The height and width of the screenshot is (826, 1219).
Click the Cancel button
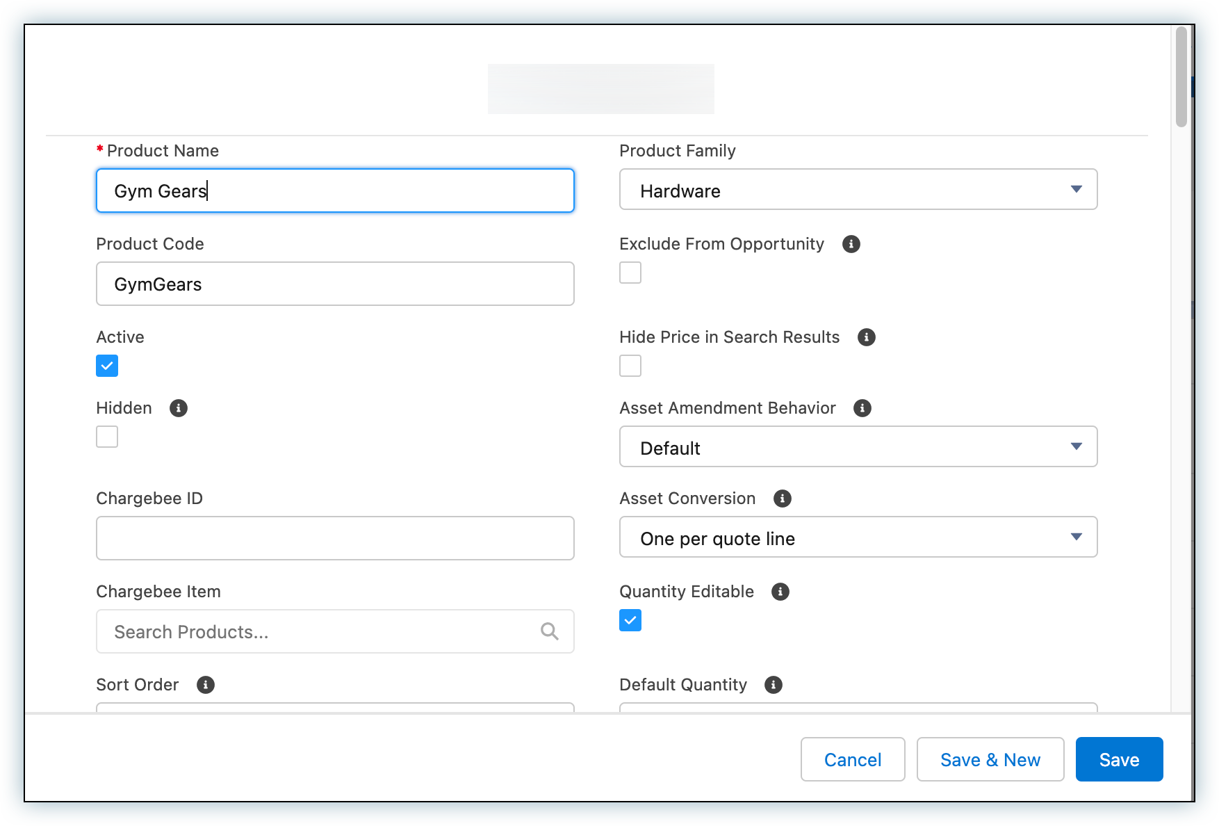[x=852, y=759]
